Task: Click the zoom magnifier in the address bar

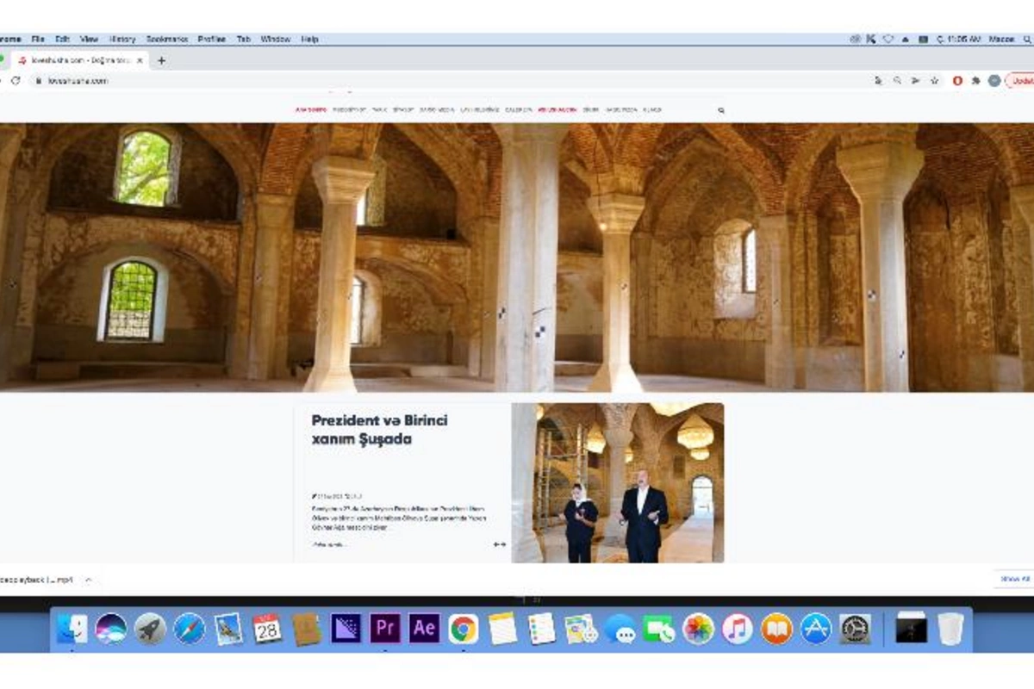Action: (x=897, y=80)
